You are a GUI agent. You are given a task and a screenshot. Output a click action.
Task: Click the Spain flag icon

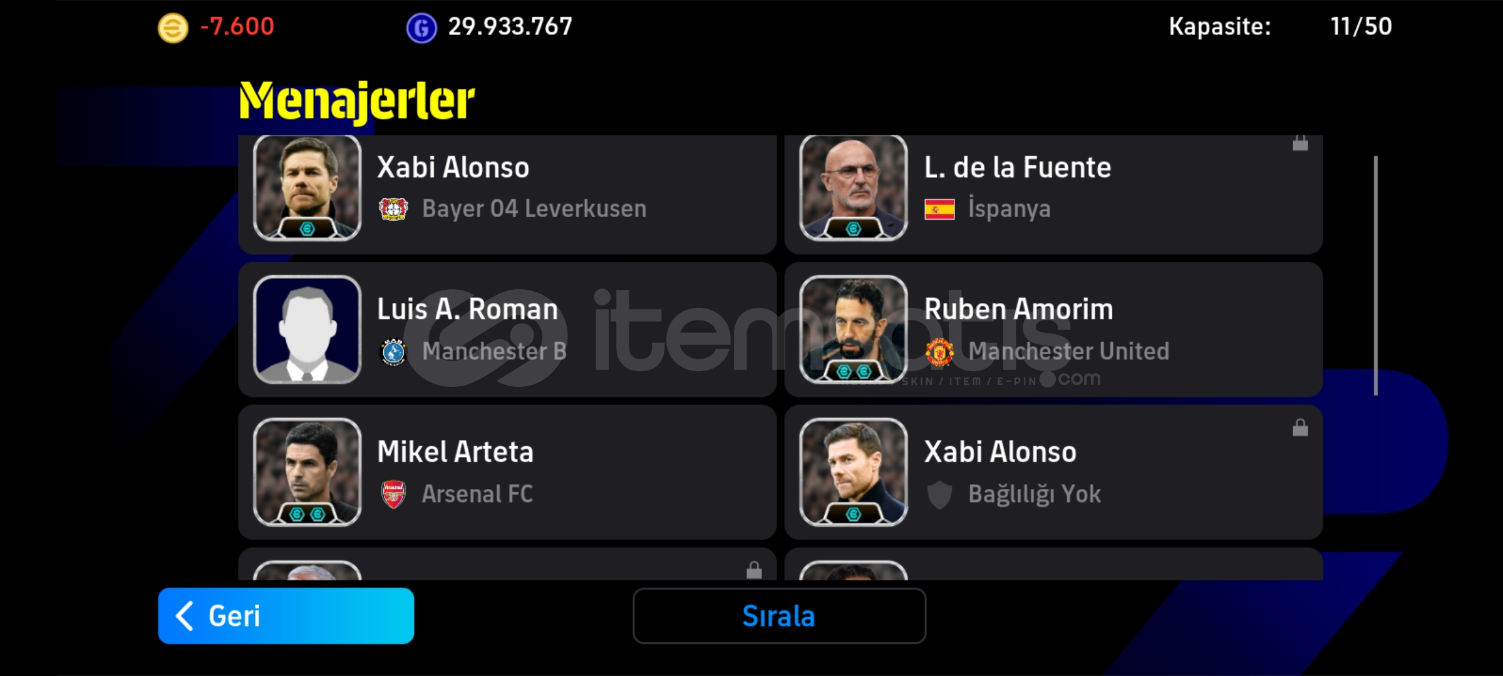click(x=939, y=209)
